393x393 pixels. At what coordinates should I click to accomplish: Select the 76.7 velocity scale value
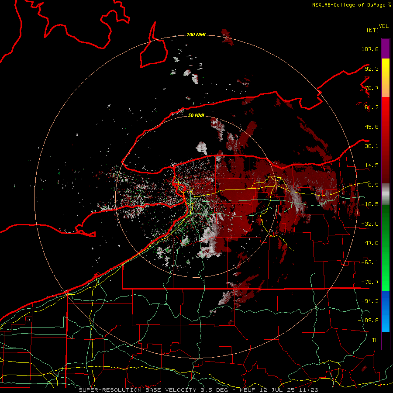click(x=372, y=88)
